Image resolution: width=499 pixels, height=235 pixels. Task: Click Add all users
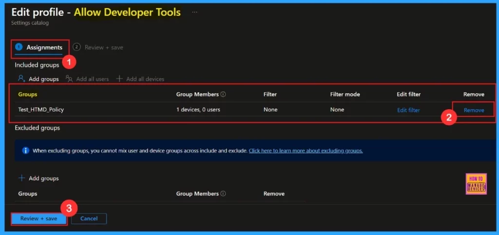[92, 79]
